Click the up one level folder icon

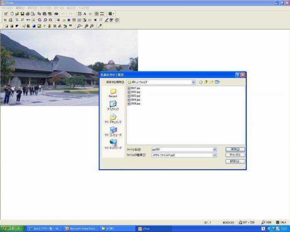[x=206, y=82]
